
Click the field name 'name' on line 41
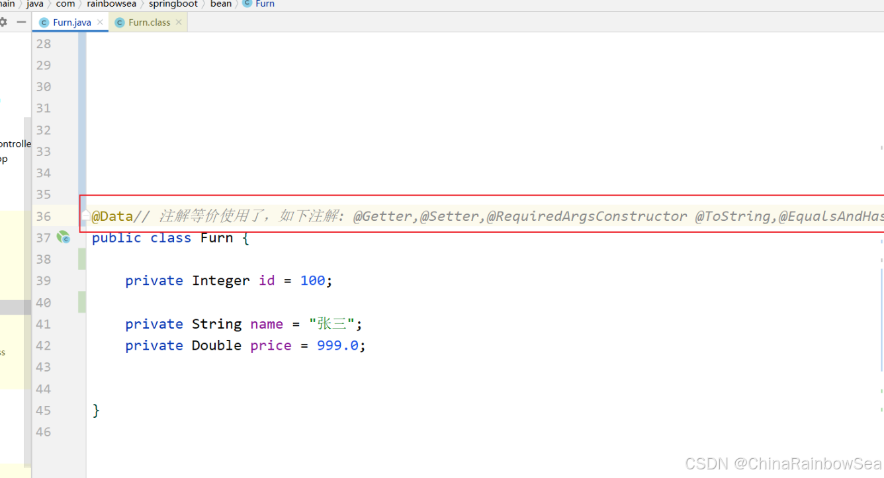pyautogui.click(x=267, y=324)
